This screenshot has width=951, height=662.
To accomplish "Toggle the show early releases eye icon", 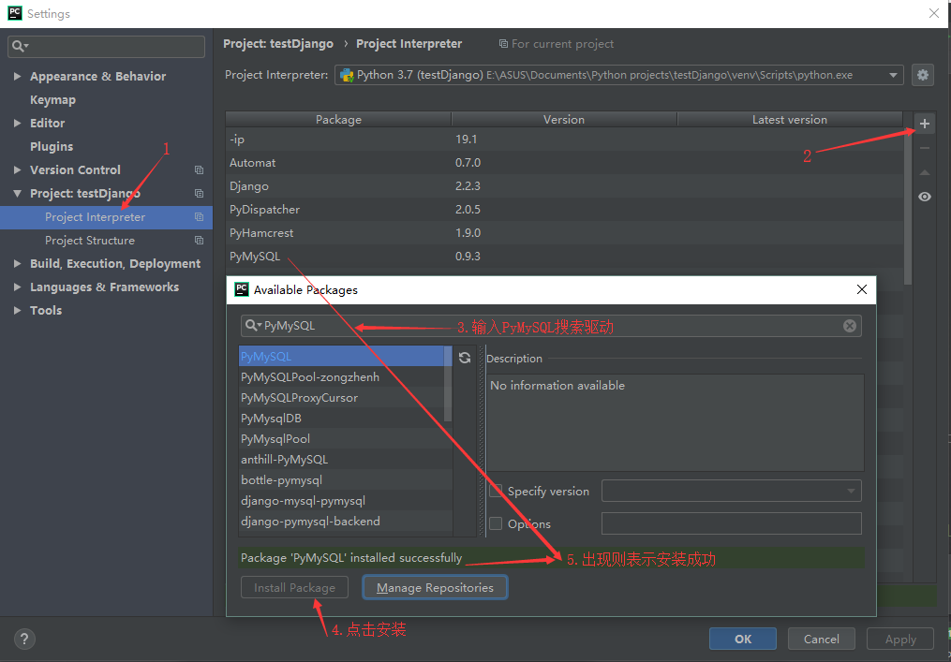I will 925,197.
